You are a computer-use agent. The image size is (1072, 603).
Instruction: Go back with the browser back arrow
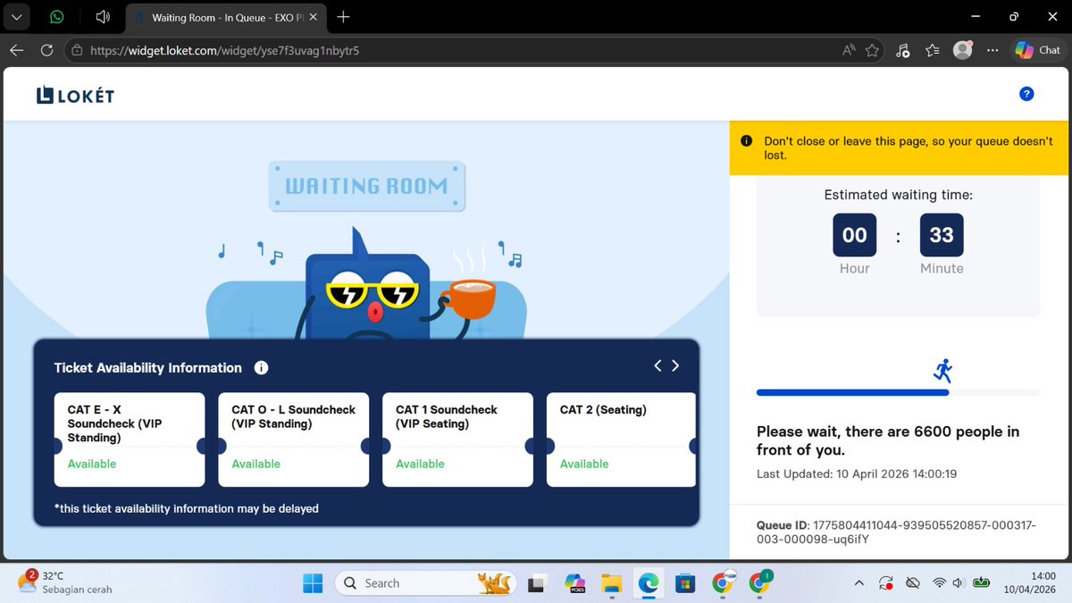16,50
